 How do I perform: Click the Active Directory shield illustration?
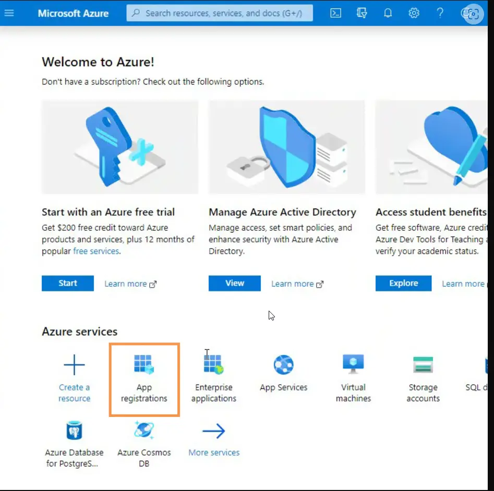point(287,147)
